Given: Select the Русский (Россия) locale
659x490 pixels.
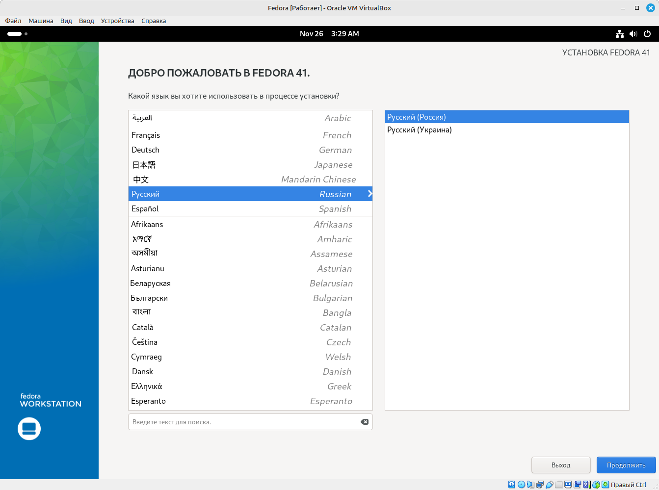Looking at the screenshot, I should point(507,117).
